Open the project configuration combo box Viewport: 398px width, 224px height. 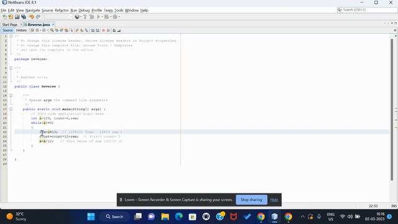pos(58,17)
